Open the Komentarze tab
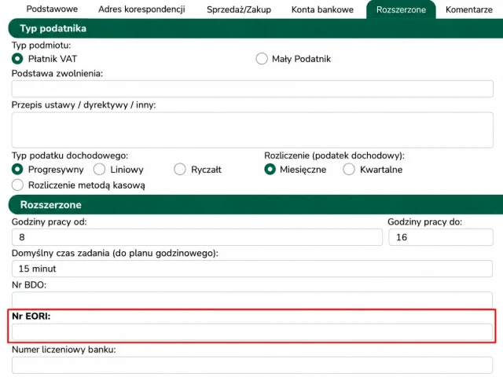Image resolution: width=503 pixels, height=377 pixels. pyautogui.click(x=469, y=9)
